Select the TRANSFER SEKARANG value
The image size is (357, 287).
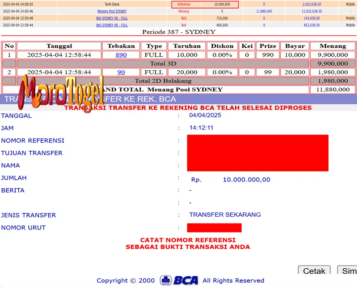[225, 215]
